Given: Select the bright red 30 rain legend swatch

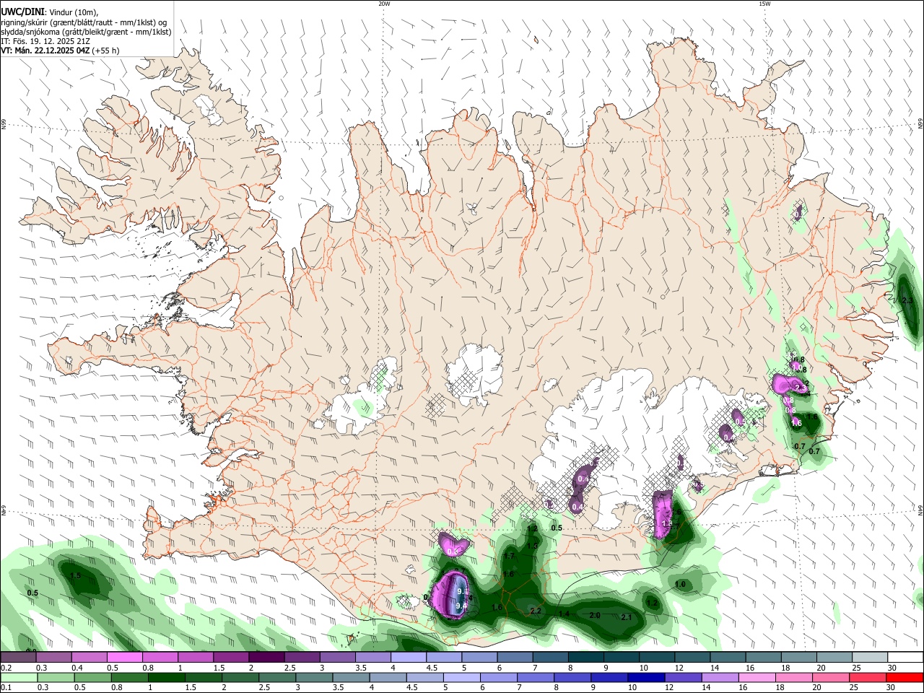Looking at the screenshot, I should click(905, 678).
